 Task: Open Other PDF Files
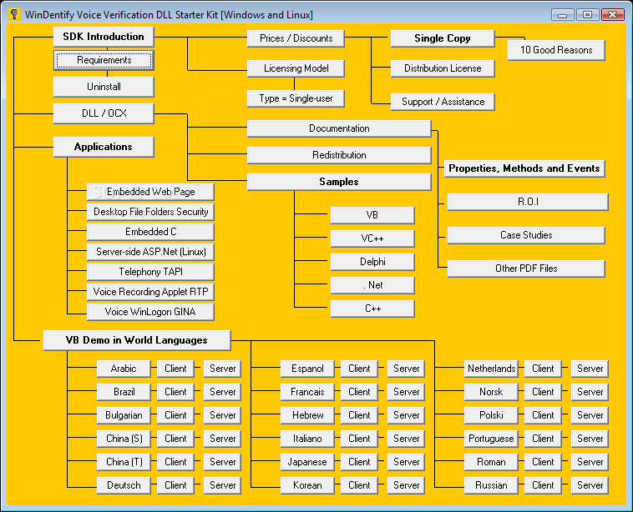[526, 269]
